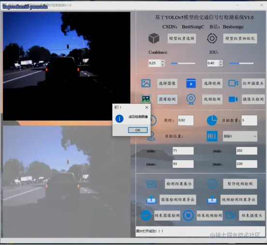Click the 选择视频 button
The height and width of the screenshot is (245, 267).
[212, 83]
